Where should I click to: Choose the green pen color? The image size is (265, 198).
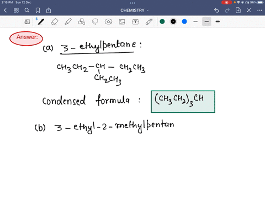[162, 21]
